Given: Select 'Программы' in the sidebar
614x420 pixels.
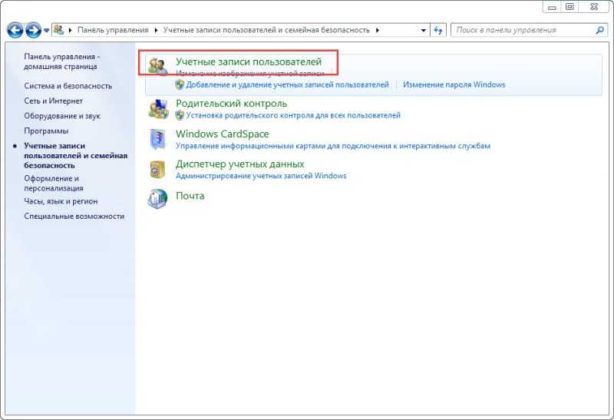Looking at the screenshot, I should 46,131.
